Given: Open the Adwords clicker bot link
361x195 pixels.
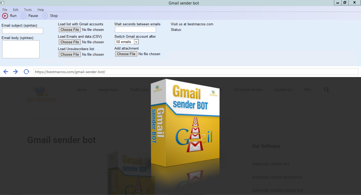Looking at the screenshot, I should point(271,164).
